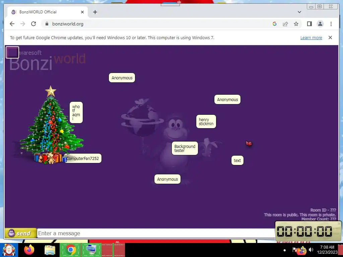Close the BonziWORLD Official tab
This screenshot has width=343, height=257.
82,12
